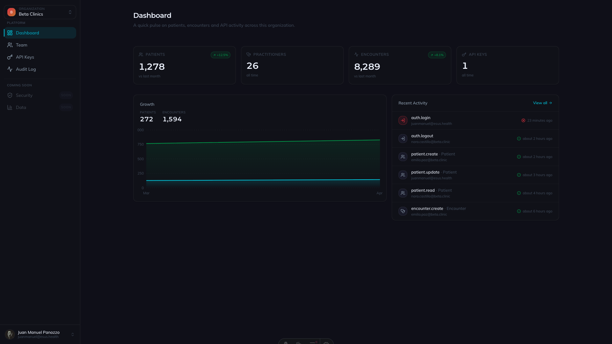
Task: Click the SOON badge next to Data
Action: point(66,107)
